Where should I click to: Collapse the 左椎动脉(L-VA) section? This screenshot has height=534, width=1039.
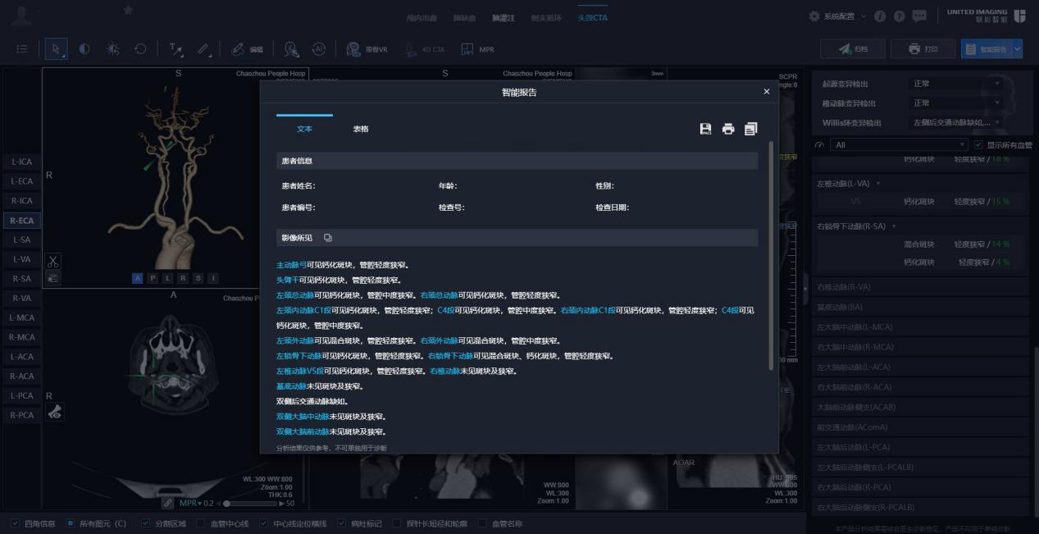(x=877, y=183)
